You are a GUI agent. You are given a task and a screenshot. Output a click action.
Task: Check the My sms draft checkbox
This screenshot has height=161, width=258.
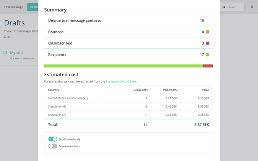coord(5,53)
